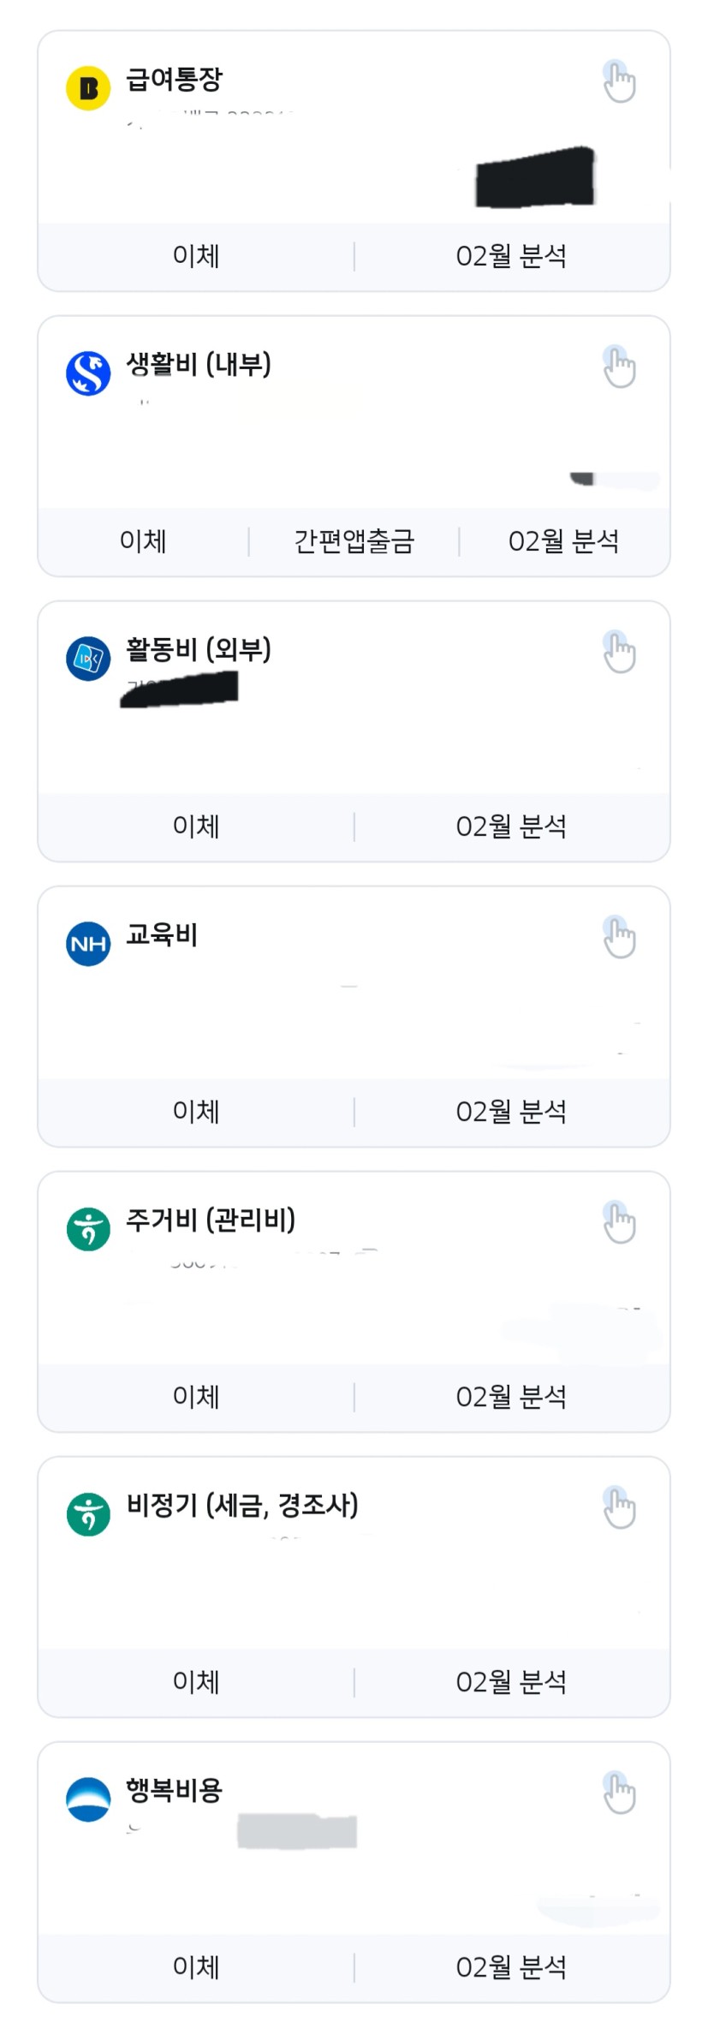Open 간편앱출금 for 생활비 (내부) account

click(354, 541)
